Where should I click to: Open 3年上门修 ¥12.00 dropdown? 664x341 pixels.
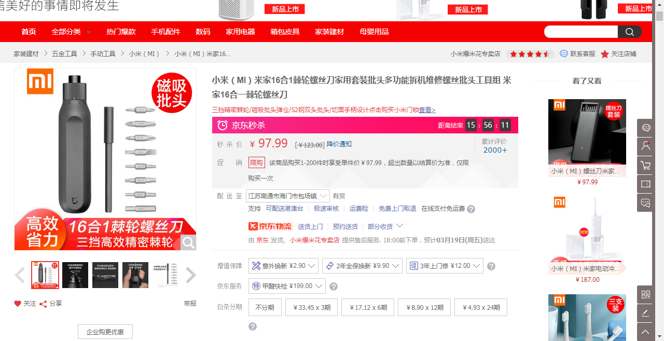(x=445, y=266)
